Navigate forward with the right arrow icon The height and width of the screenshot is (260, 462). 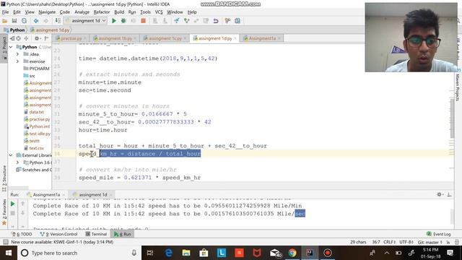[x=45, y=21]
